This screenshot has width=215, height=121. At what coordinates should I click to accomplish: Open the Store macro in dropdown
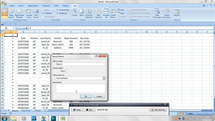[x=104, y=78]
